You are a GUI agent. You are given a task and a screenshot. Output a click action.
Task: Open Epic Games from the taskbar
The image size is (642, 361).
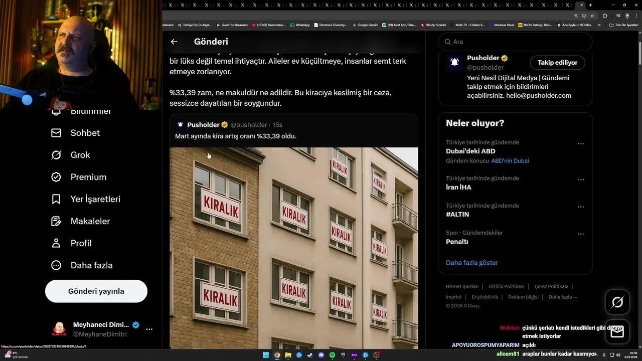[x=343, y=355]
